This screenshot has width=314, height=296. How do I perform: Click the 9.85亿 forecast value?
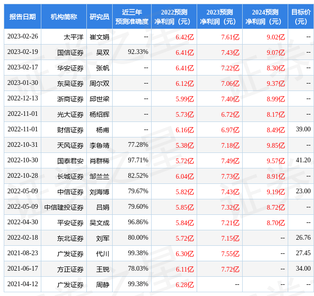(x=276, y=145)
